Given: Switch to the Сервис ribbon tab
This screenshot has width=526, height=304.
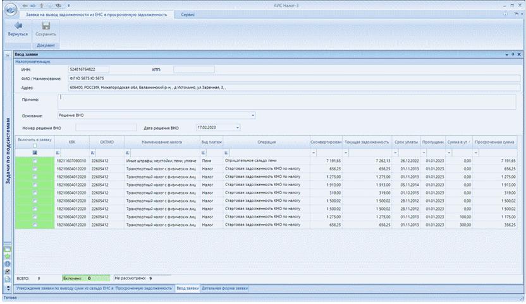Looking at the screenshot, I should (x=188, y=14).
